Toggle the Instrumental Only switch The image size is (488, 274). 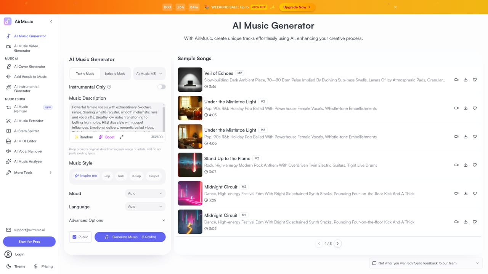pos(162,87)
